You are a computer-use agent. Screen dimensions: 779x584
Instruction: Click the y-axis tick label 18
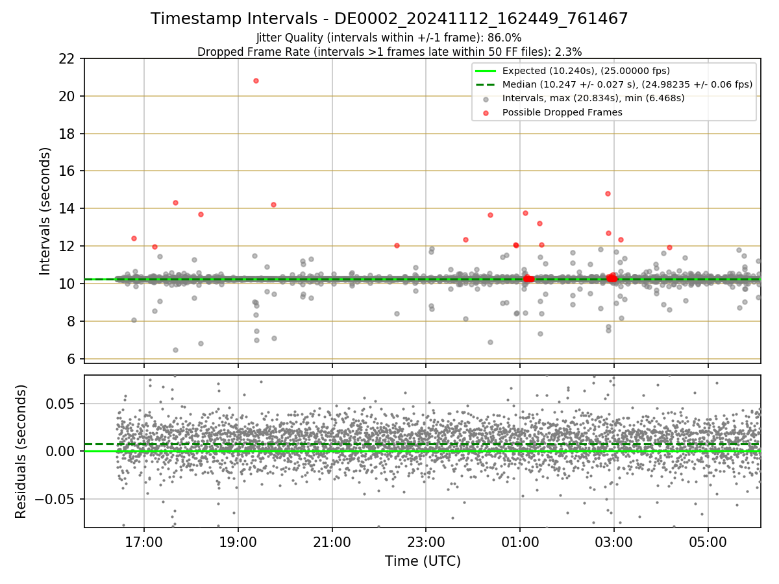[x=67, y=134]
